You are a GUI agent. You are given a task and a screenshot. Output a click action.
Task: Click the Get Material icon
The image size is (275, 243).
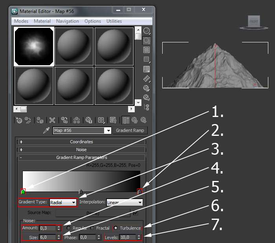[18, 121]
